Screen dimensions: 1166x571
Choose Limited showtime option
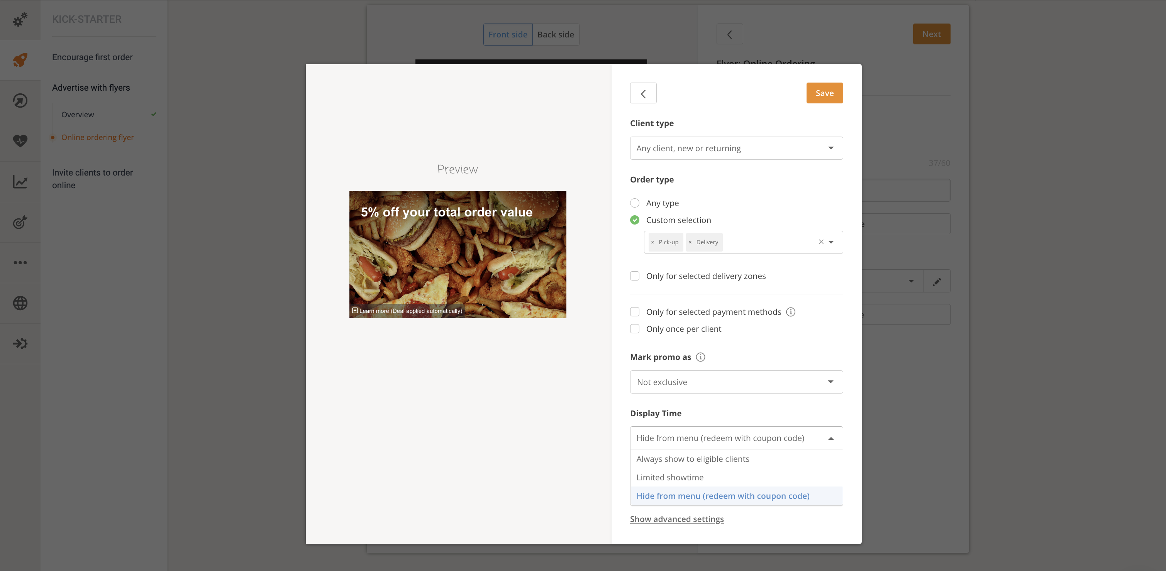(x=736, y=477)
